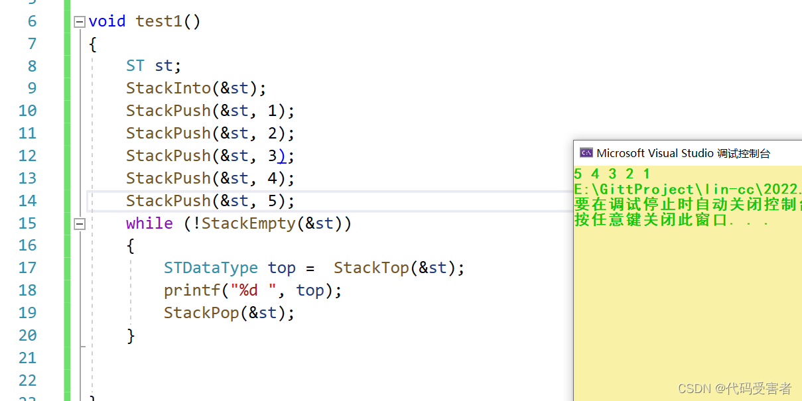Click the StackPush(&st, 5) line
Viewport: 802px width, 401px height.
(210, 201)
